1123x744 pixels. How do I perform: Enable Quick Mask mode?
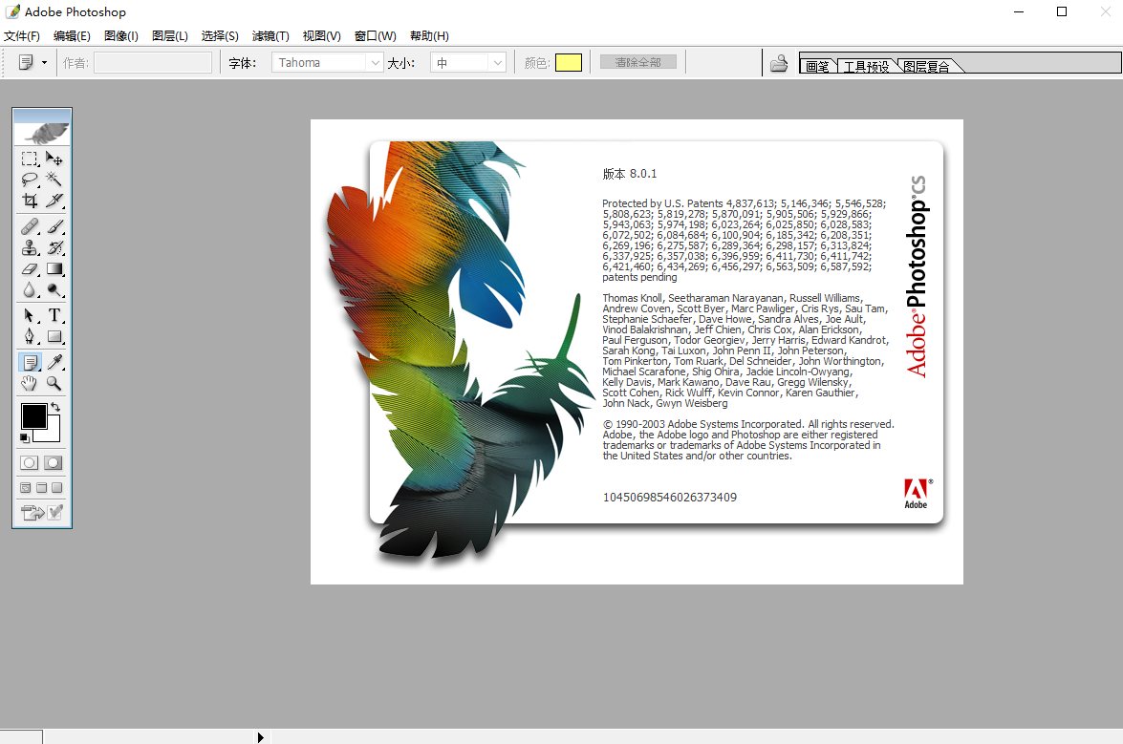(x=54, y=462)
